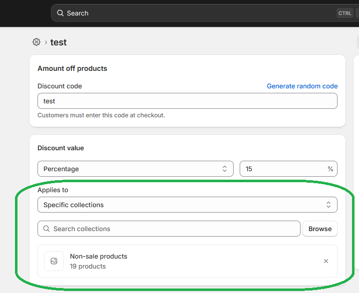Remove the Non-sale products collection
359x293 pixels.
(326, 261)
